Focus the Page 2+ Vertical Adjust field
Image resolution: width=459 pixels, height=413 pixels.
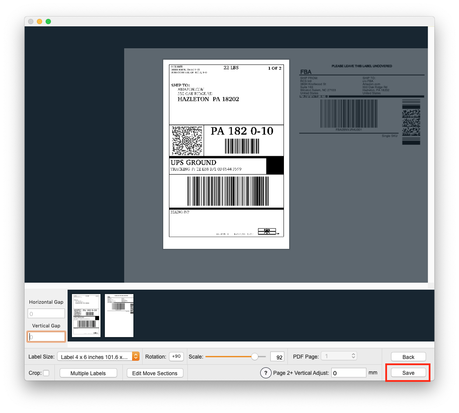pyautogui.click(x=348, y=373)
